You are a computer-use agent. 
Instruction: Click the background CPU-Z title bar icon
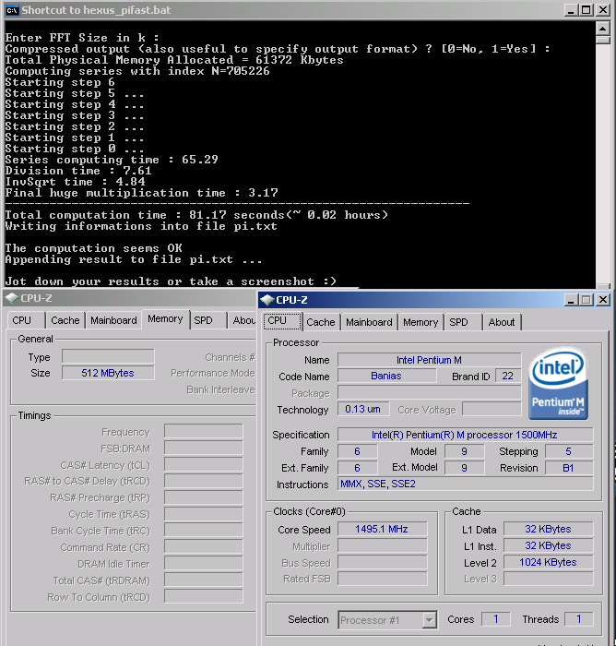[12, 298]
